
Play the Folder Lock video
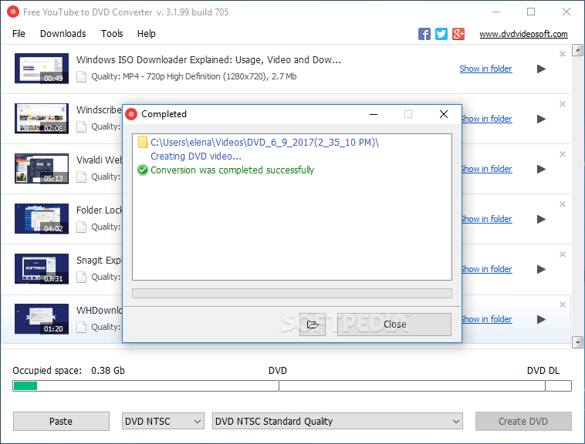(541, 220)
